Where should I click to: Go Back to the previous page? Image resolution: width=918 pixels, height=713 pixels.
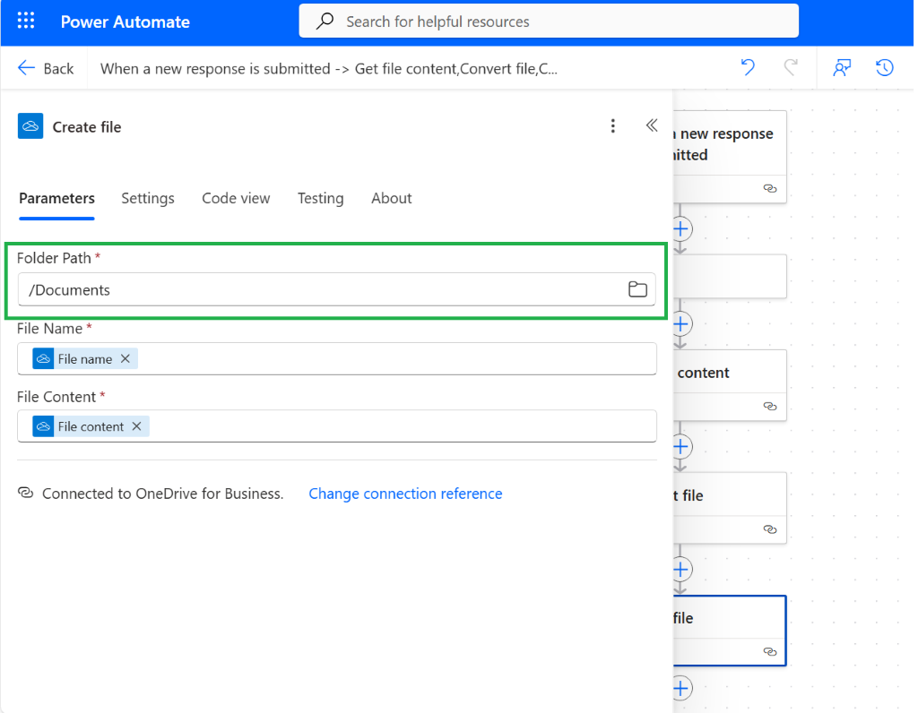46,68
